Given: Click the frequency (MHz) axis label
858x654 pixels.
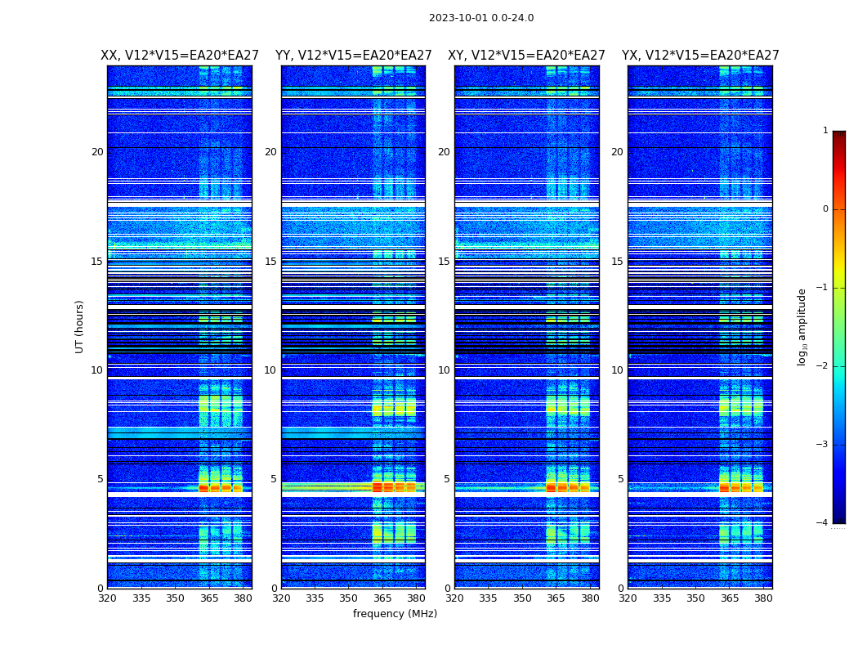Looking at the screenshot, I should (395, 613).
